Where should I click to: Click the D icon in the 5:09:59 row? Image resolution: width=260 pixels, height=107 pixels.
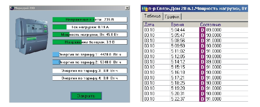coord(202,46)
